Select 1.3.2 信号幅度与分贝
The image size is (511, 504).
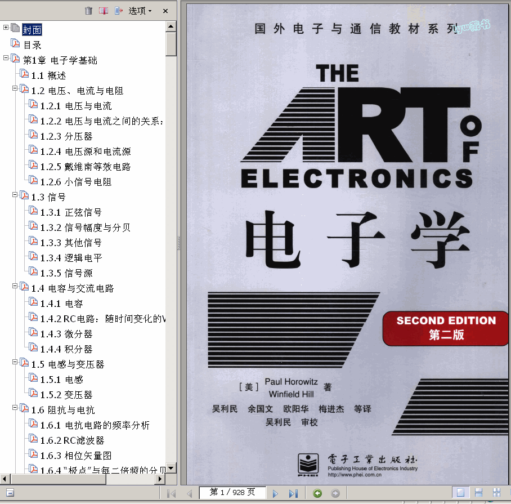(86, 228)
